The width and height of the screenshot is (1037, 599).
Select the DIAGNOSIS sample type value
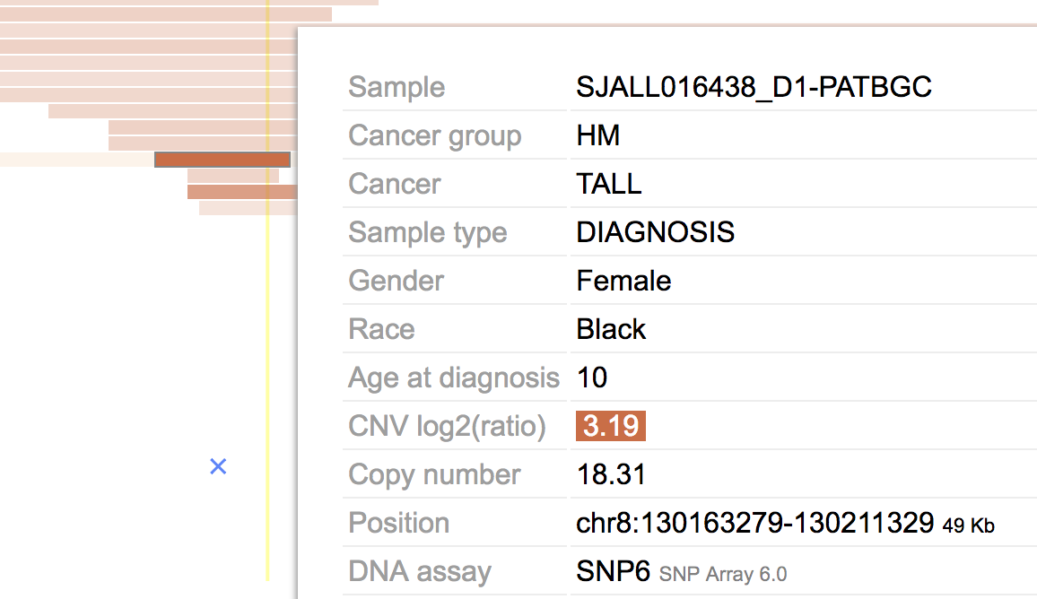[656, 232]
